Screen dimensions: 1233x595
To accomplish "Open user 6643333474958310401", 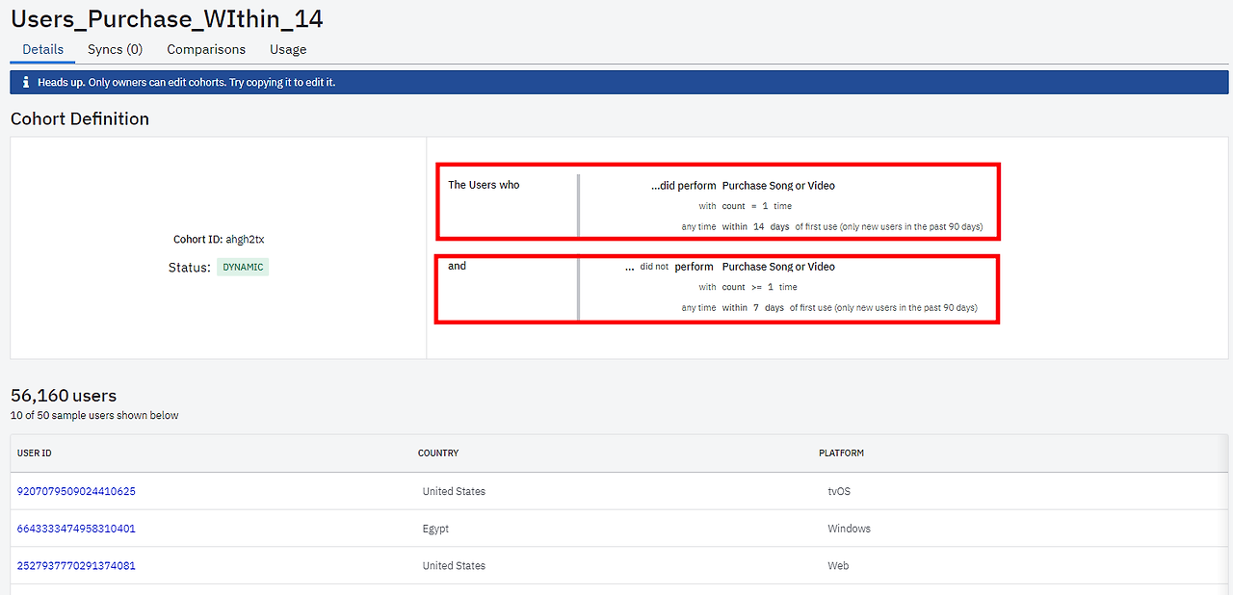I will coord(76,529).
